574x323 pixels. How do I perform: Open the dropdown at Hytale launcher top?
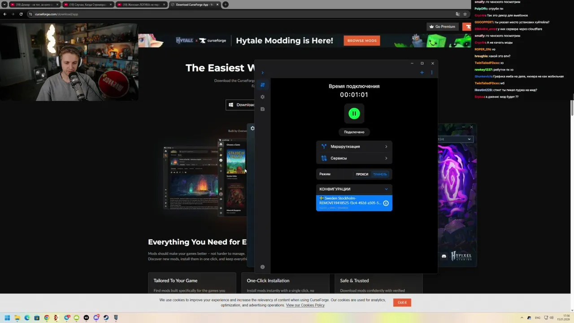[456, 139]
